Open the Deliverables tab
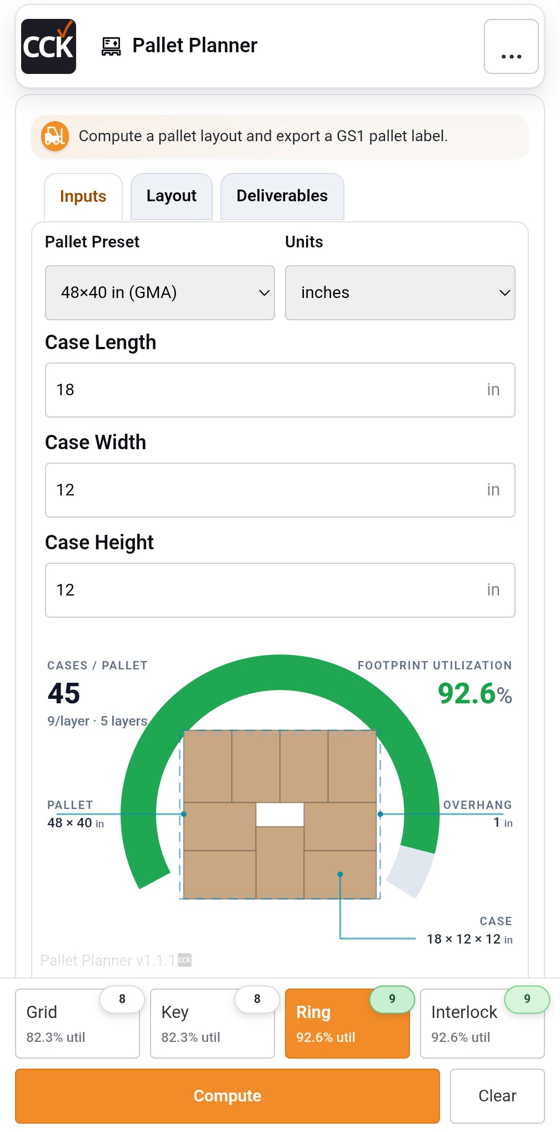The image size is (560, 1132). coord(282,196)
